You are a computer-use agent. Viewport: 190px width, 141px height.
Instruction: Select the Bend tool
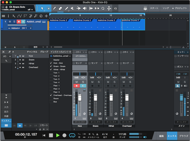pos(79,8)
